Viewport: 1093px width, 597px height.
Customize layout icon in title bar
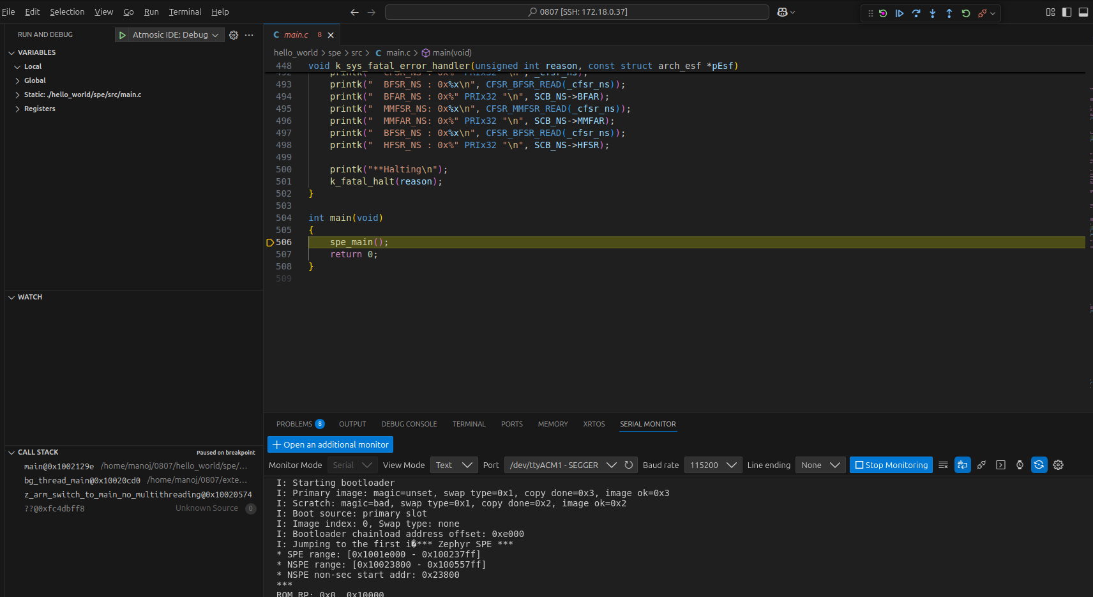pyautogui.click(x=1050, y=12)
